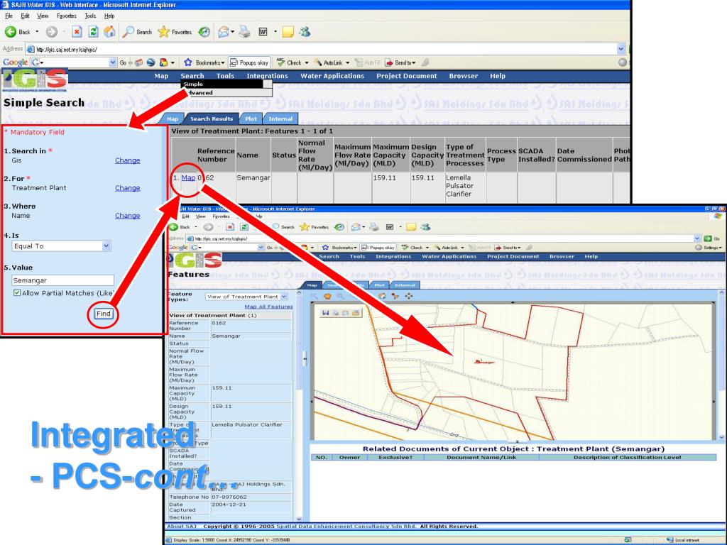Open Favorites star in the top toolbar

coord(163,31)
